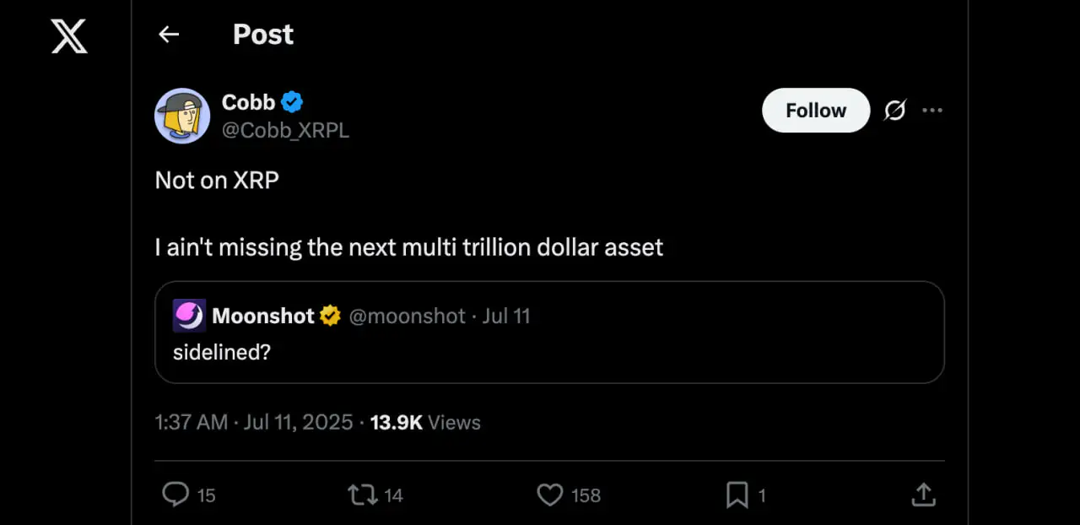Click Cobb's blue verified badge
1080x525 pixels.
pyautogui.click(x=292, y=102)
